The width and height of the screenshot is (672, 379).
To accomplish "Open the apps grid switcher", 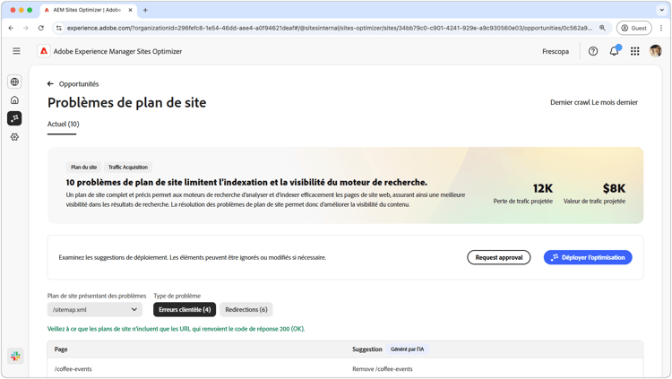I will click(634, 51).
